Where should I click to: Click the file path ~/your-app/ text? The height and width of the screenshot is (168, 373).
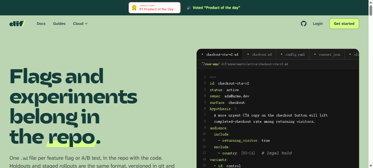point(211,64)
